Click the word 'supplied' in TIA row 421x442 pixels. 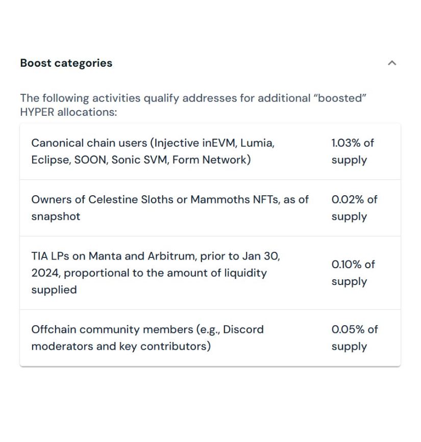[x=54, y=290]
